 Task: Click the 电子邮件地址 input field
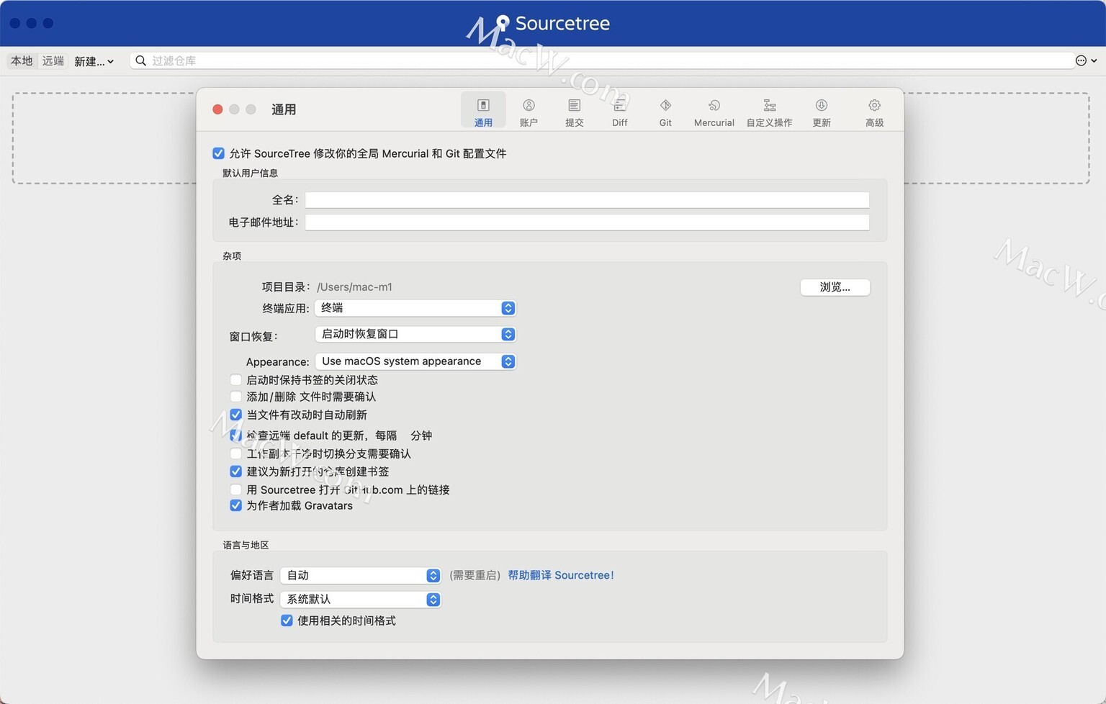pos(587,222)
